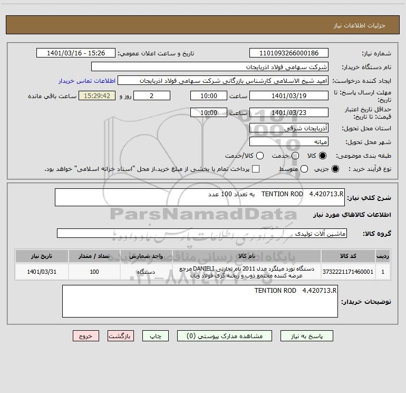Click the announcement date field 1401/03/16 - 15:26
The image size is (406, 393).
[76, 53]
